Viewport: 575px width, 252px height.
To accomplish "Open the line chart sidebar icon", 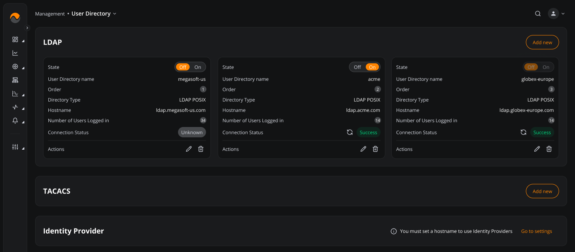I will tap(15, 53).
